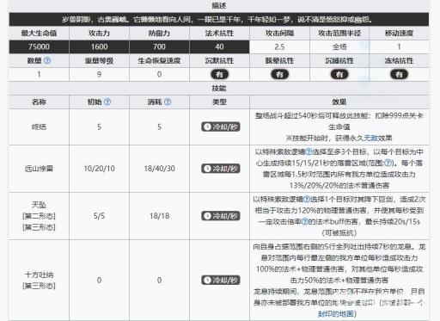Click the 防御力 column header
The width and height of the screenshot is (440, 321).
[159, 33]
